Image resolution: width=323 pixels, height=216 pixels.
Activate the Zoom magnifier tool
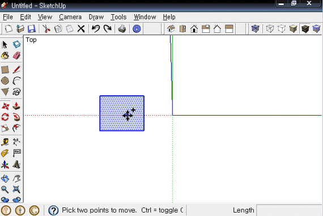pos(5,189)
